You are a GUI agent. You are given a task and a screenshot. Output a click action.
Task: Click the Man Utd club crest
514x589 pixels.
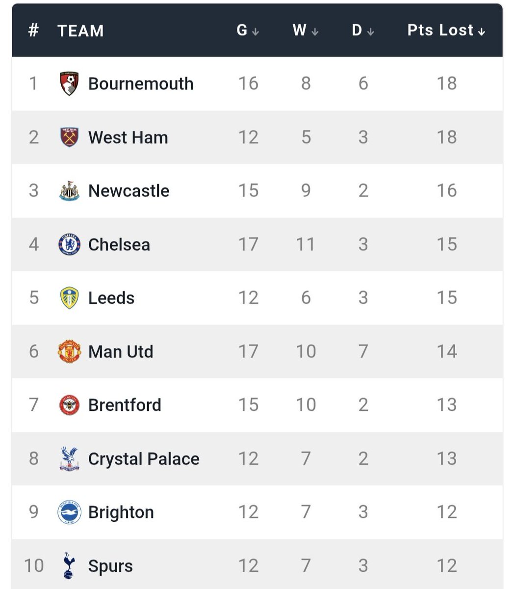(69, 351)
